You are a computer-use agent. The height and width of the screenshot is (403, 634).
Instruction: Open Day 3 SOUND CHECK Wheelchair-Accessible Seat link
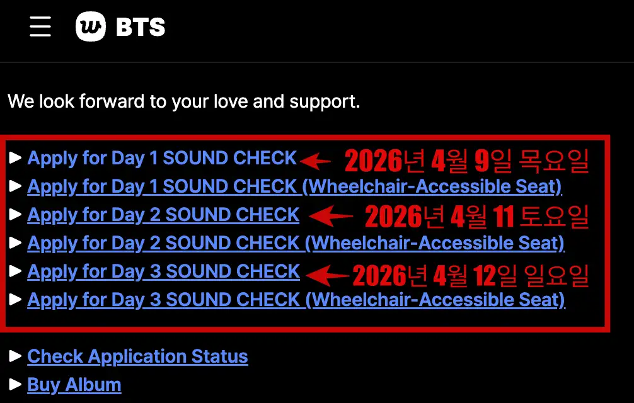click(x=296, y=300)
